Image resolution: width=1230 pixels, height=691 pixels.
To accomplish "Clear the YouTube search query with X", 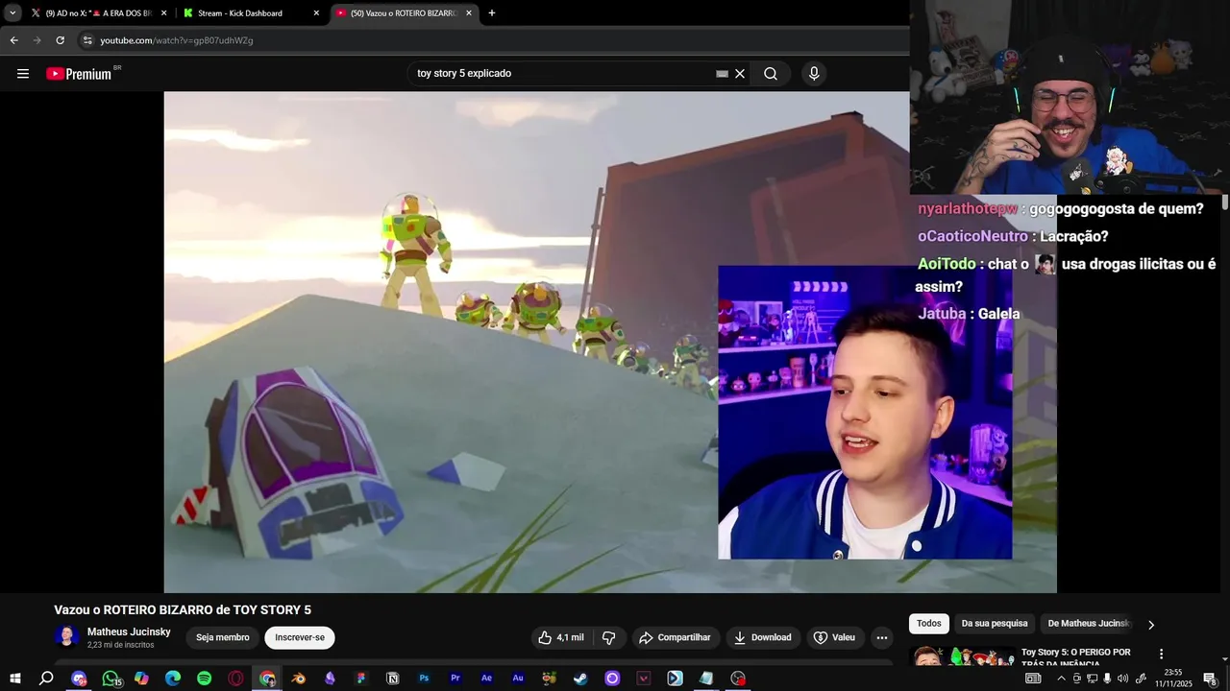I will [x=740, y=74].
